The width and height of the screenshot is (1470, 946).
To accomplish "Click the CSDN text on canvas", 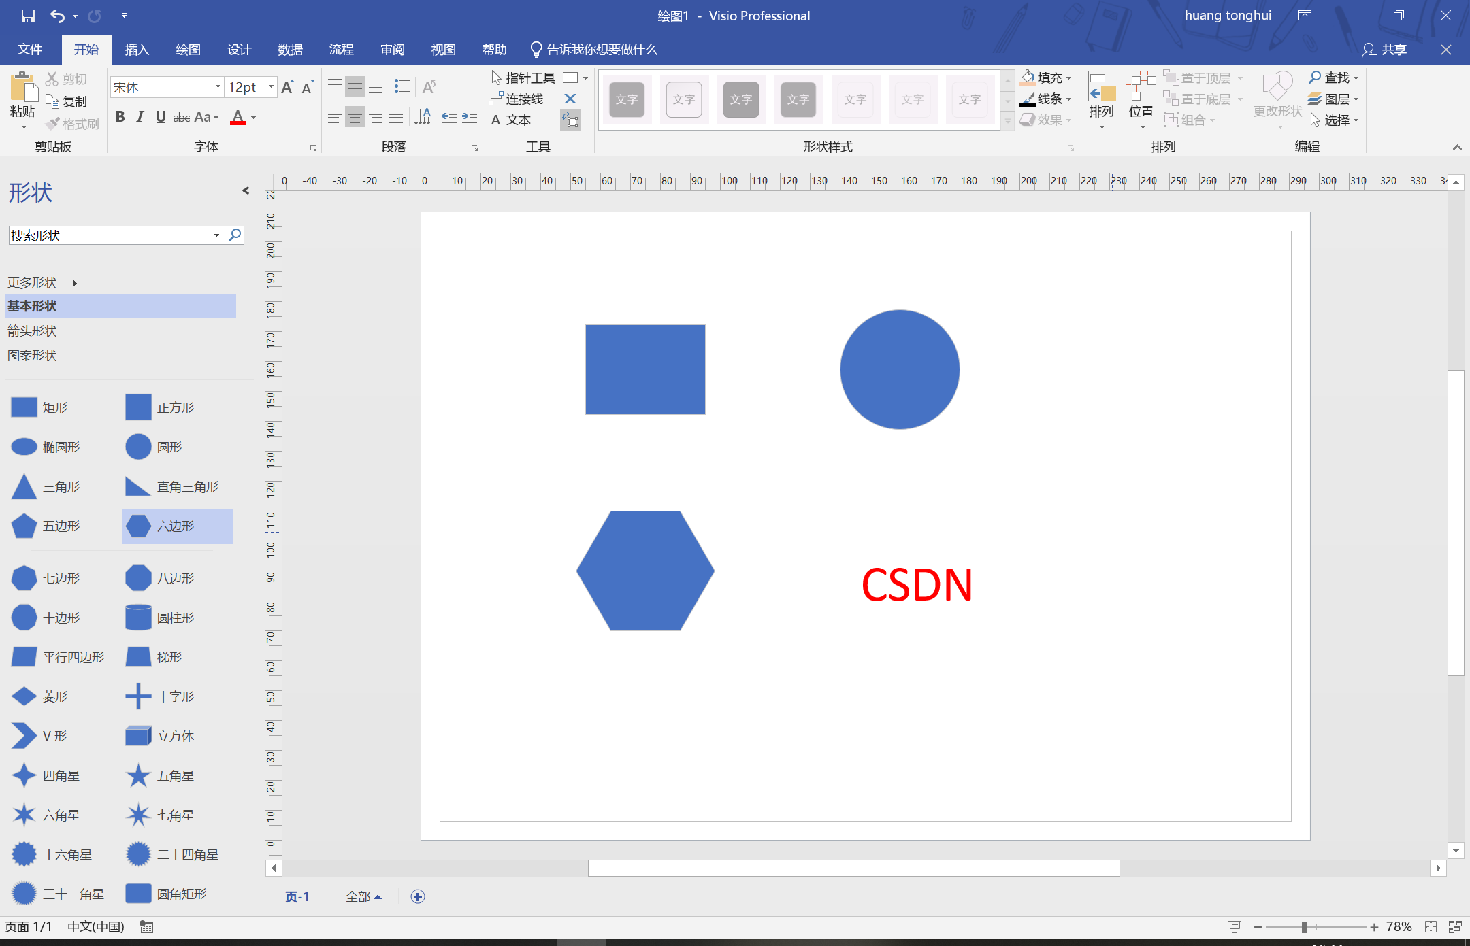I will [917, 585].
